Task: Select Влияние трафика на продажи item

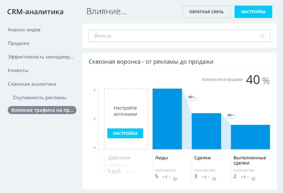Action: [x=42, y=110]
